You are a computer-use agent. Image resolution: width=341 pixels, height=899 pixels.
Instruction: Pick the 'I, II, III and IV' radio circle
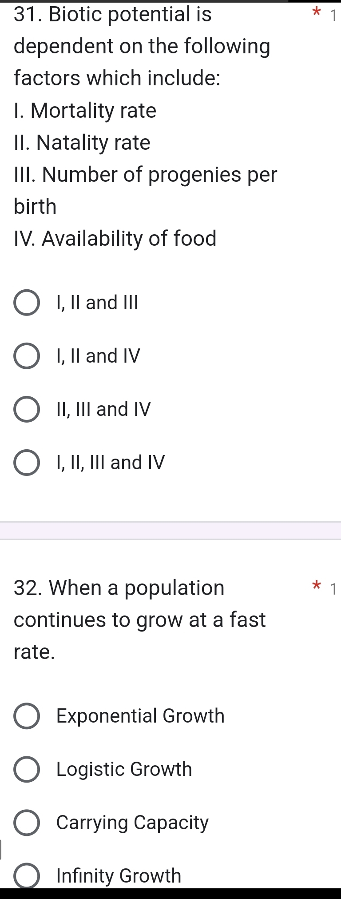[27, 463]
